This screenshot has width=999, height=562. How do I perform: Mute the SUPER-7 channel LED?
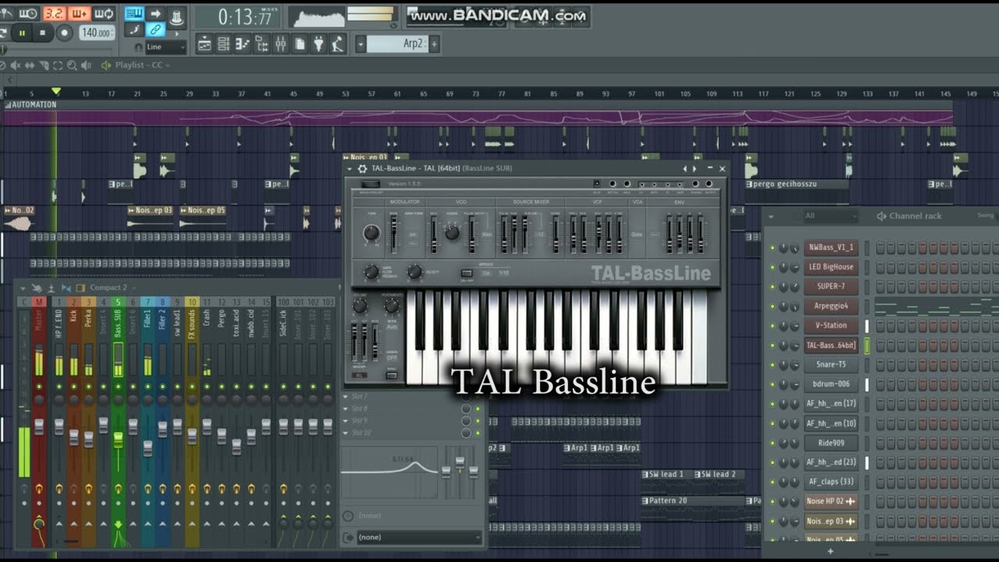tap(773, 286)
